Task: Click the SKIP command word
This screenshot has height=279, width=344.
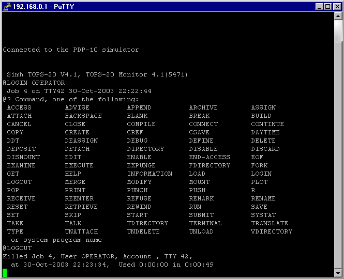Action: (73, 215)
